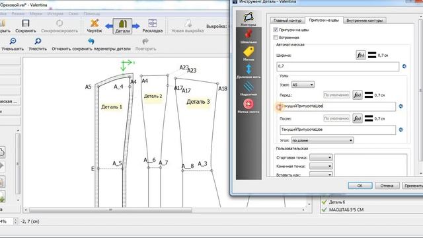This screenshot has height=238, width=423.
Task: Click point label A5 on canvas
Action: (x=88, y=87)
